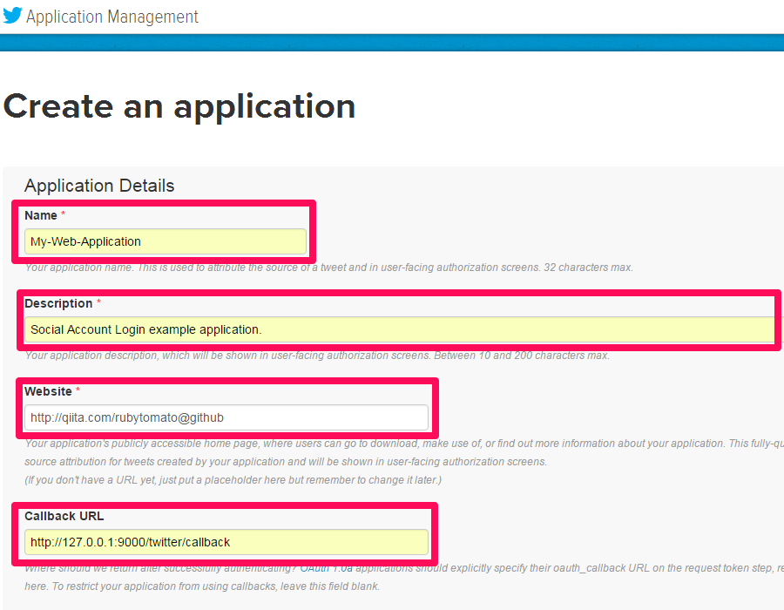This screenshot has height=610, width=784.
Task: Click the Website field label
Action: pos(49,391)
